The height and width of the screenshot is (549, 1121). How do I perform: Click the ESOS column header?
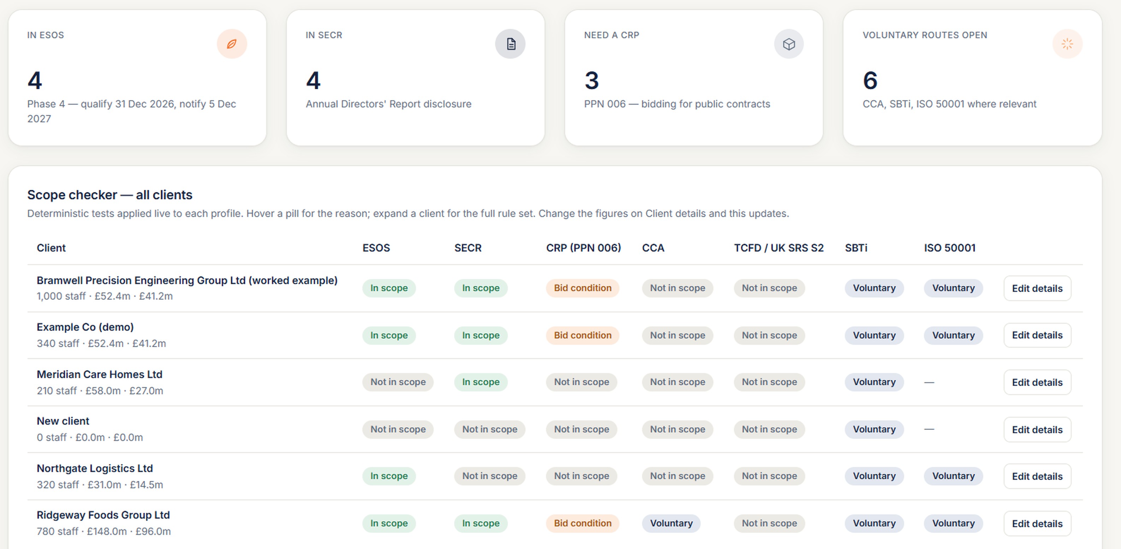pyautogui.click(x=376, y=248)
